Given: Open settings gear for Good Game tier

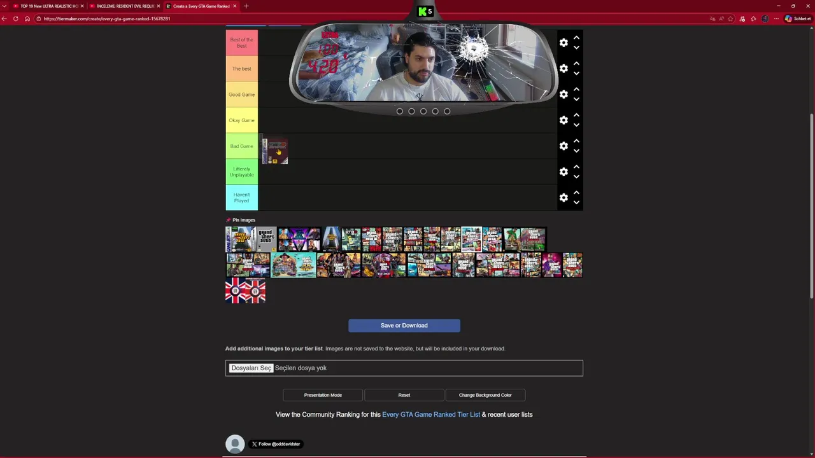Looking at the screenshot, I should pyautogui.click(x=563, y=94).
